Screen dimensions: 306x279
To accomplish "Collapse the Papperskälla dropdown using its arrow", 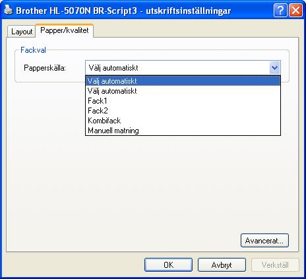I will tap(274, 68).
